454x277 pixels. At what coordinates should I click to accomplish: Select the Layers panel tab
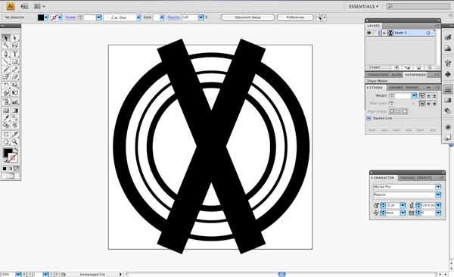[374, 26]
